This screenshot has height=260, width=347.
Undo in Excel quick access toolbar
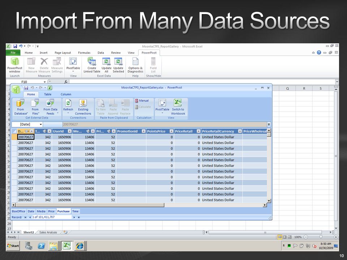(x=21, y=46)
